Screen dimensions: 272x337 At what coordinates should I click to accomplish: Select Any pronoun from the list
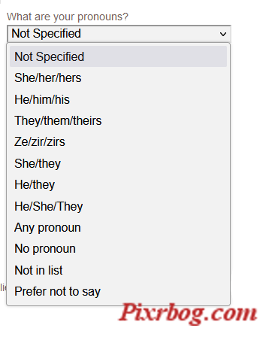[x=118, y=228]
